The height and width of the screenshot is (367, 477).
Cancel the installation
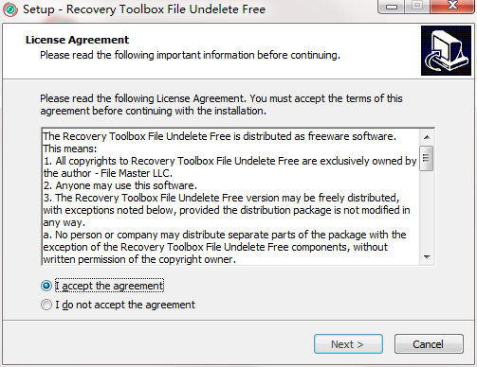[x=429, y=344]
